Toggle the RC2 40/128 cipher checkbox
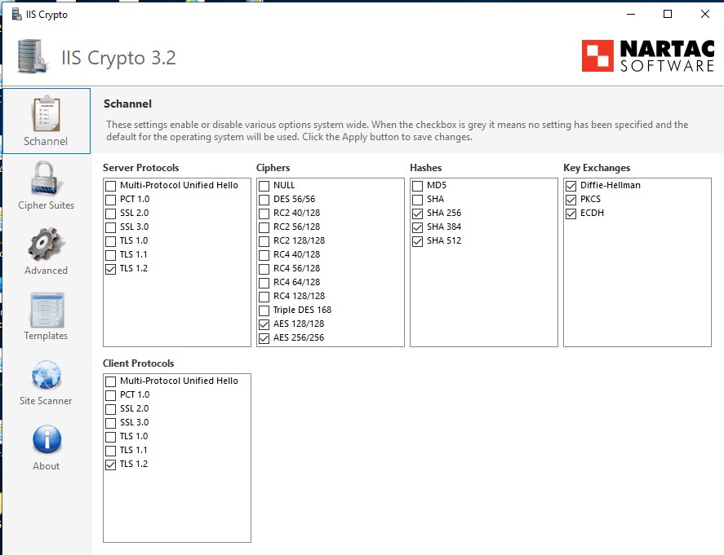724x555 pixels. click(264, 214)
